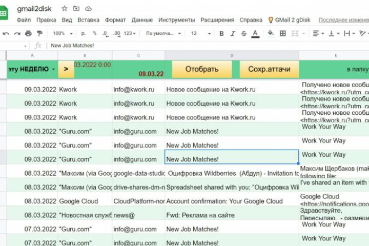
Task: Open the Последнее изменение history link
Action: click(x=343, y=20)
